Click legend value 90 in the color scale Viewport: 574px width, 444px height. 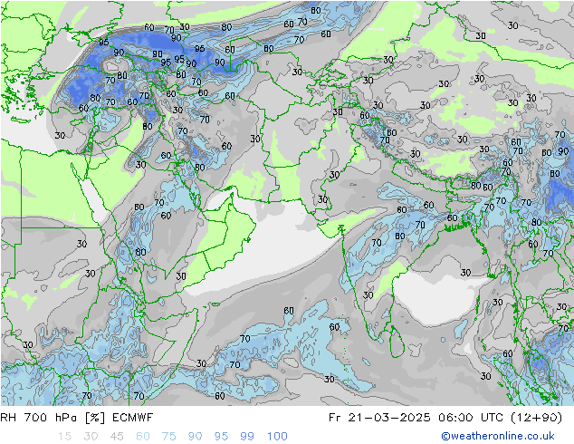[195, 437]
